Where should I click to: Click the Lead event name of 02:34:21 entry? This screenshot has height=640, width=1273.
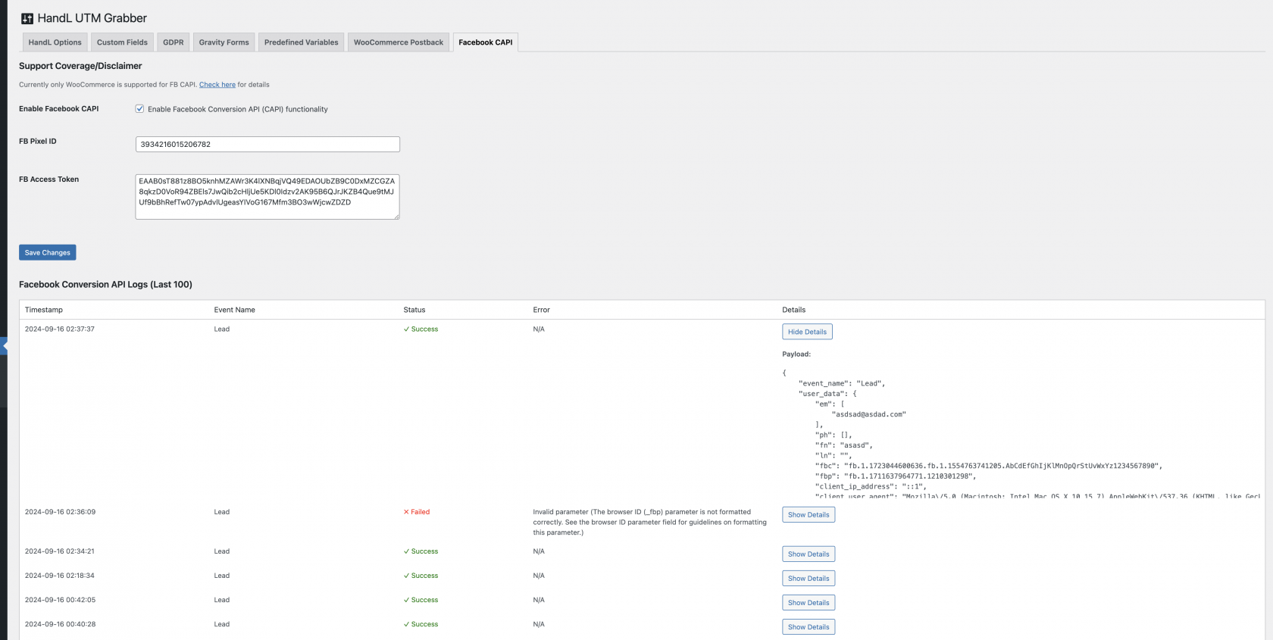[x=222, y=551]
